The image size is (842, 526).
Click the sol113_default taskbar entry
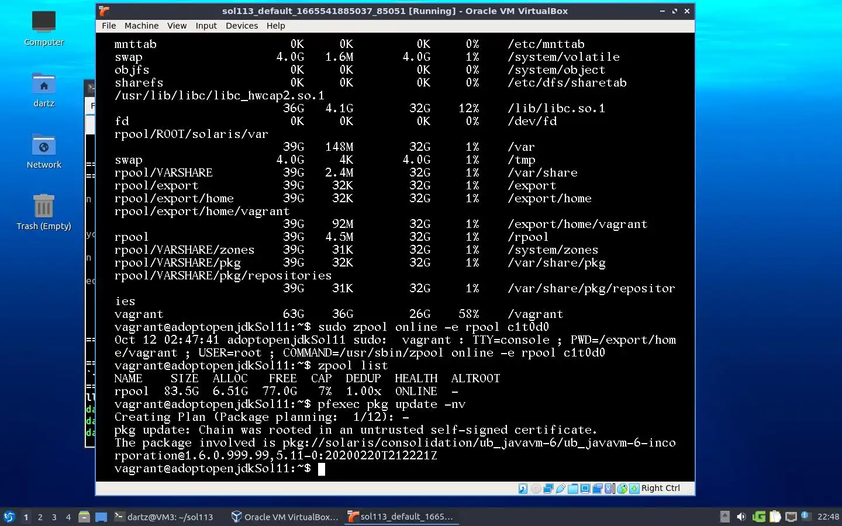coord(401,517)
